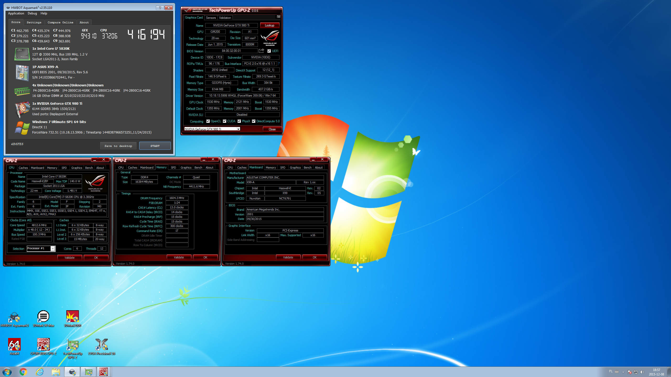Open 3DMark2000 desktop icon
Image resolution: width=671 pixels, height=377 pixels.
[72, 319]
